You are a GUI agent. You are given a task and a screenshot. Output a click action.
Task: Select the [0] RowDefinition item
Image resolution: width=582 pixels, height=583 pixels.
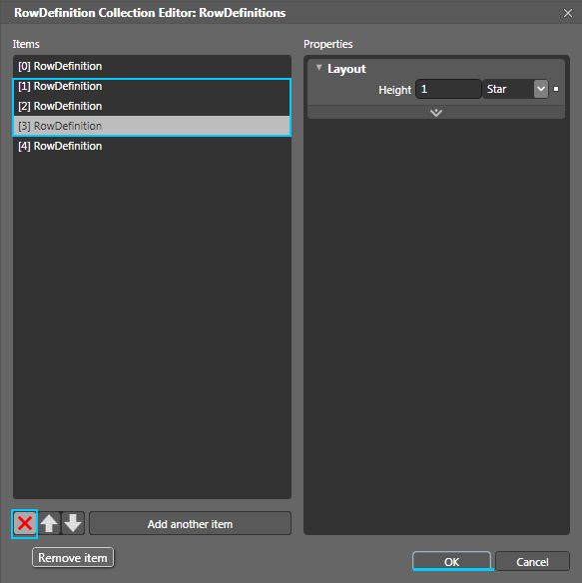pyautogui.click(x=152, y=66)
